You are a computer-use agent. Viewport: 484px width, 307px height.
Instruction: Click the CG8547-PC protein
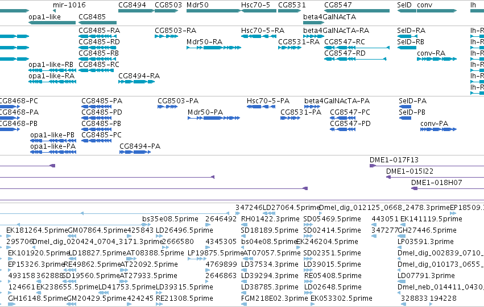coord(342,118)
